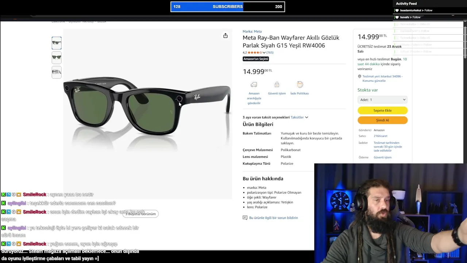Open Güvenli işlem link beside Ödeme
Image resolution: width=467 pixels, height=263 pixels.
[x=382, y=157]
